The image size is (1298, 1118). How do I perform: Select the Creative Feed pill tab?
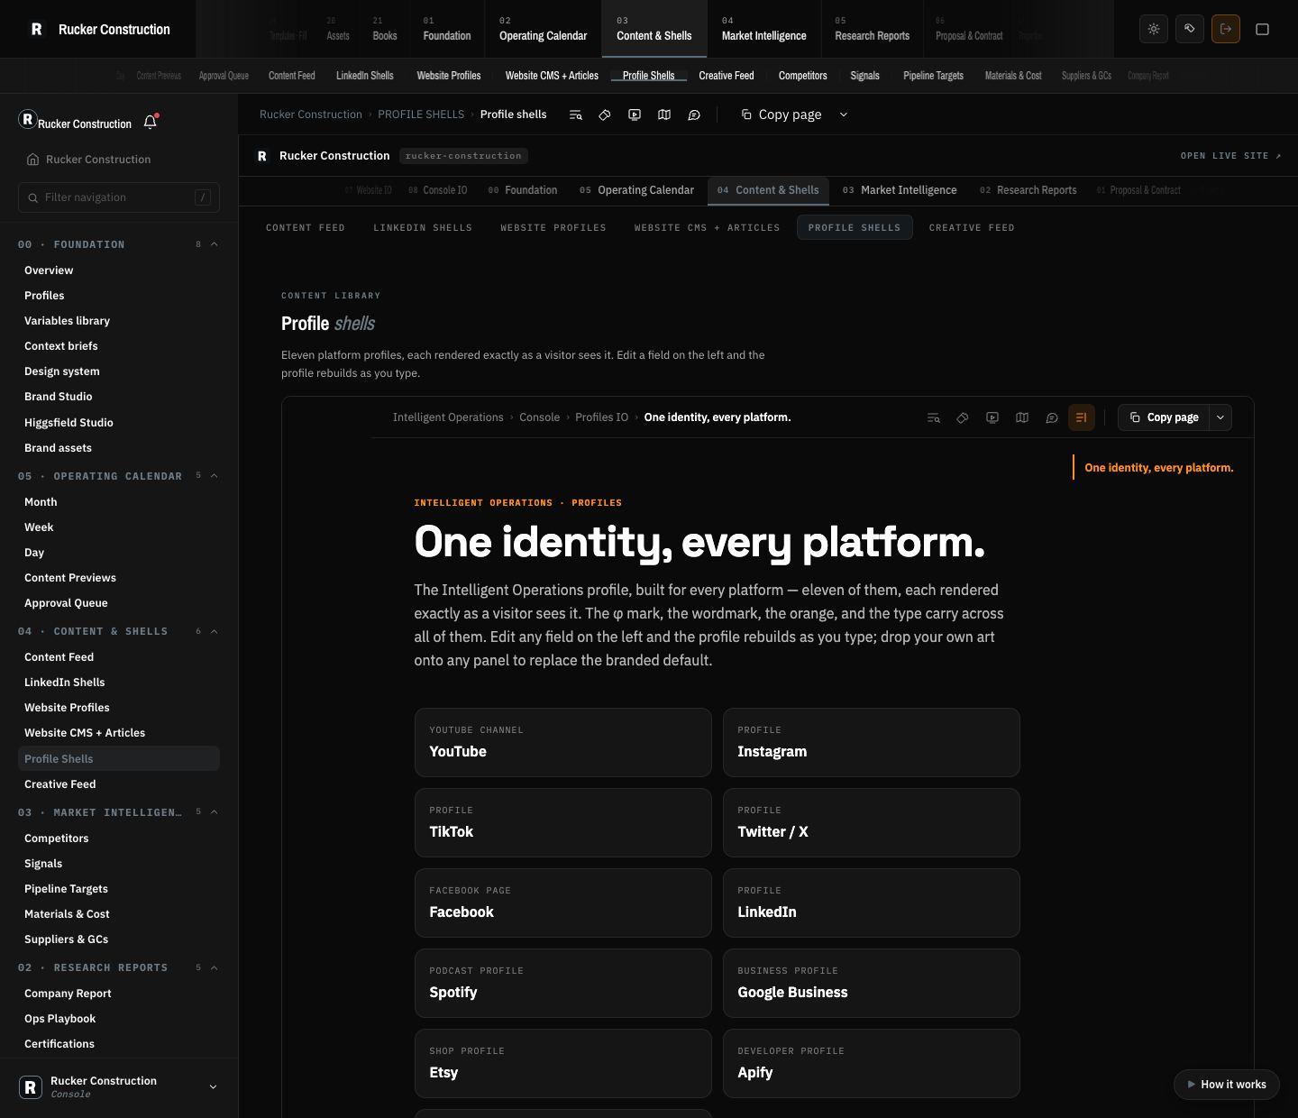coord(972,228)
